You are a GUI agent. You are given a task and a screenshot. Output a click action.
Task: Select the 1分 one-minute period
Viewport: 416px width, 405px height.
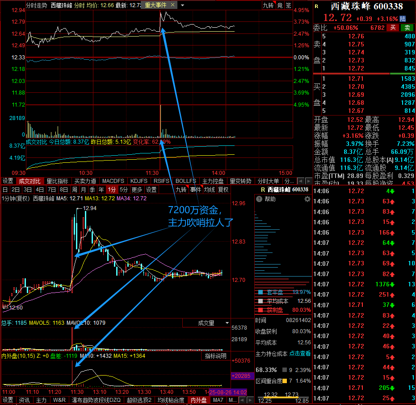(112, 190)
